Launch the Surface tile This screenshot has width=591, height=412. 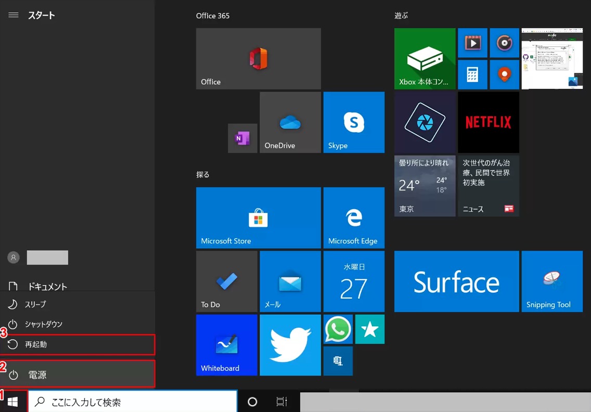click(456, 281)
